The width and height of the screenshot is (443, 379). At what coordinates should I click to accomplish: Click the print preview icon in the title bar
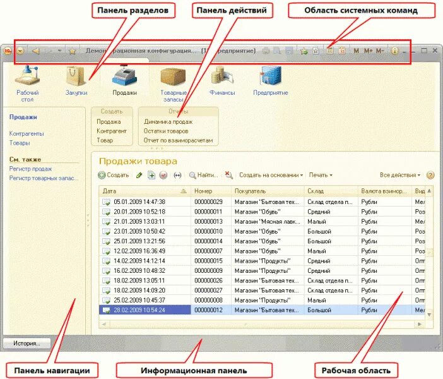coord(278,51)
